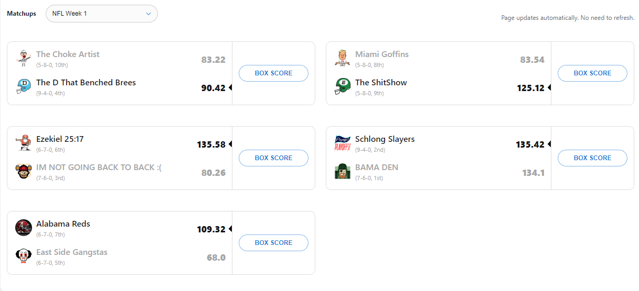This screenshot has width=639, height=291.
Task: Open box score for Choke Artist matchup
Action: (273, 73)
